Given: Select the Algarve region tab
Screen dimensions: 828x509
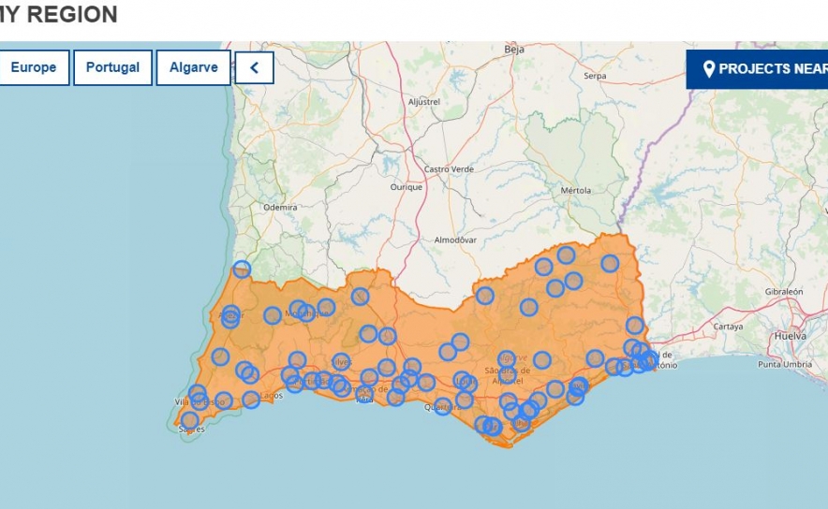Looking at the screenshot, I should pos(193,67).
